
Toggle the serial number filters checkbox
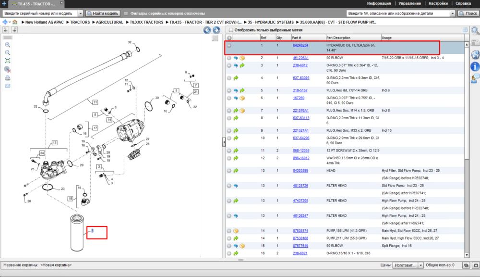tap(126, 13)
